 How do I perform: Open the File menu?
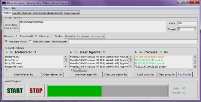pyautogui.click(x=6, y=8)
